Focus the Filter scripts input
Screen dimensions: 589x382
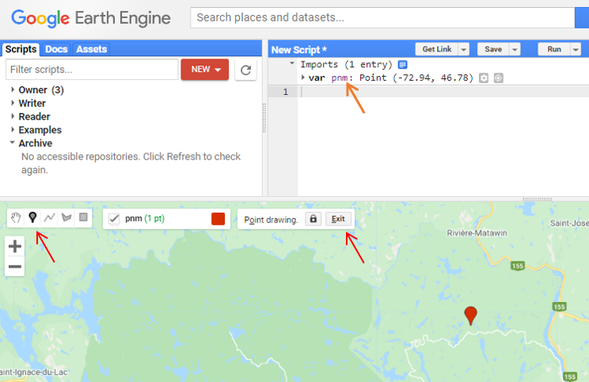point(92,70)
